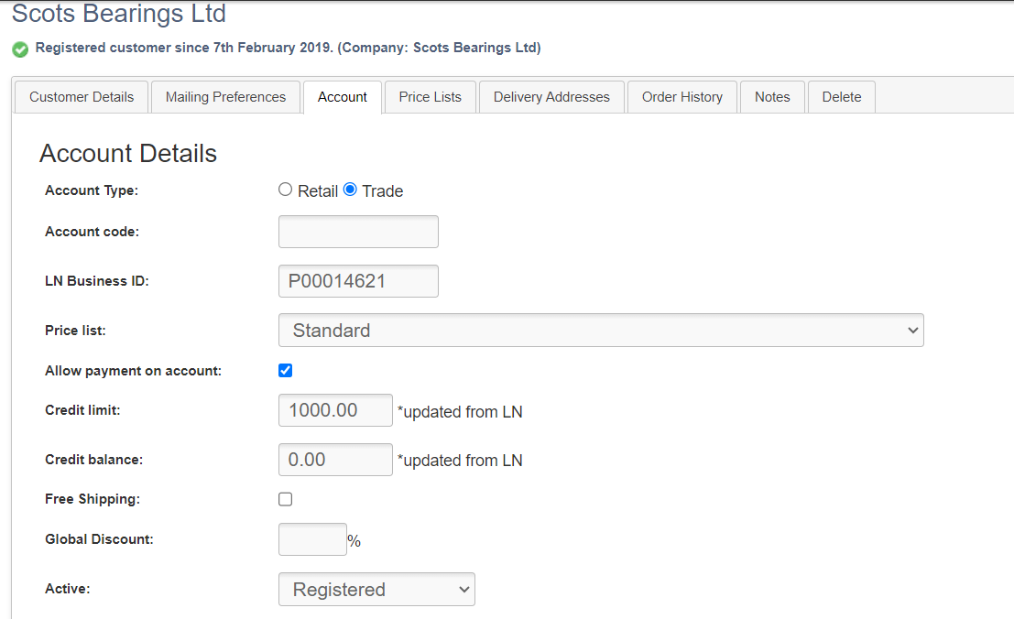Click the green registered checkmark icon
1014x619 pixels.
[20, 49]
